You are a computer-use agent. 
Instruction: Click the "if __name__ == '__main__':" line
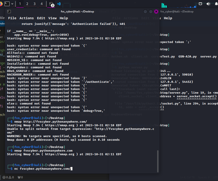tap(30, 31)
